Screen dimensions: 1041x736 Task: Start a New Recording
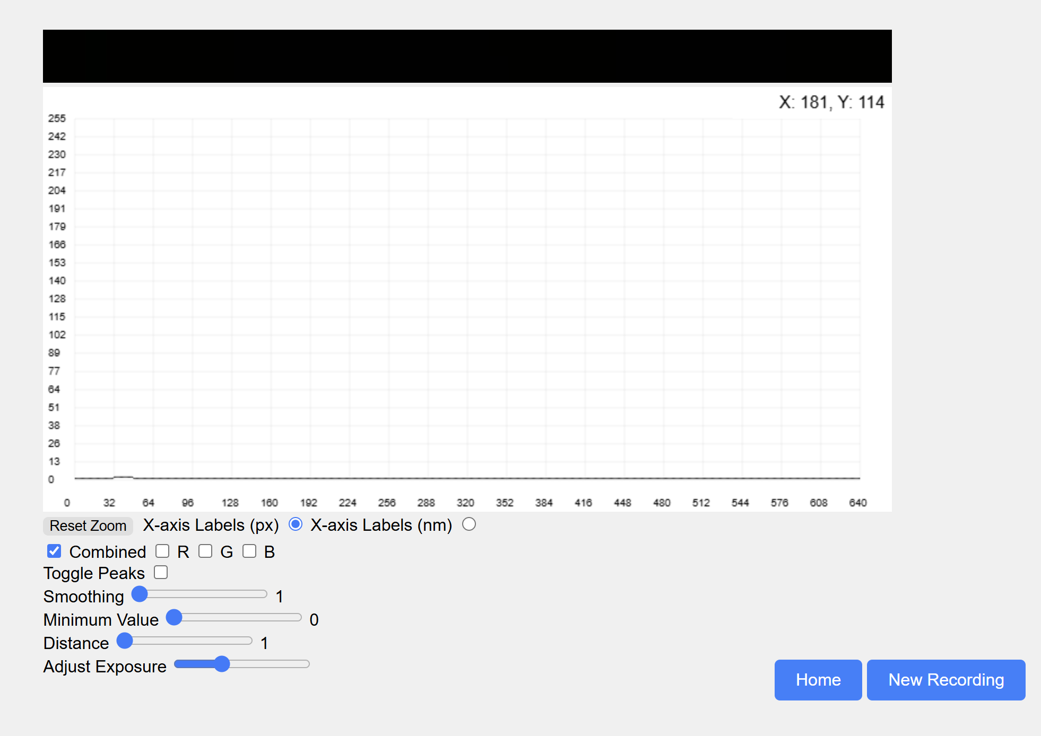click(946, 680)
